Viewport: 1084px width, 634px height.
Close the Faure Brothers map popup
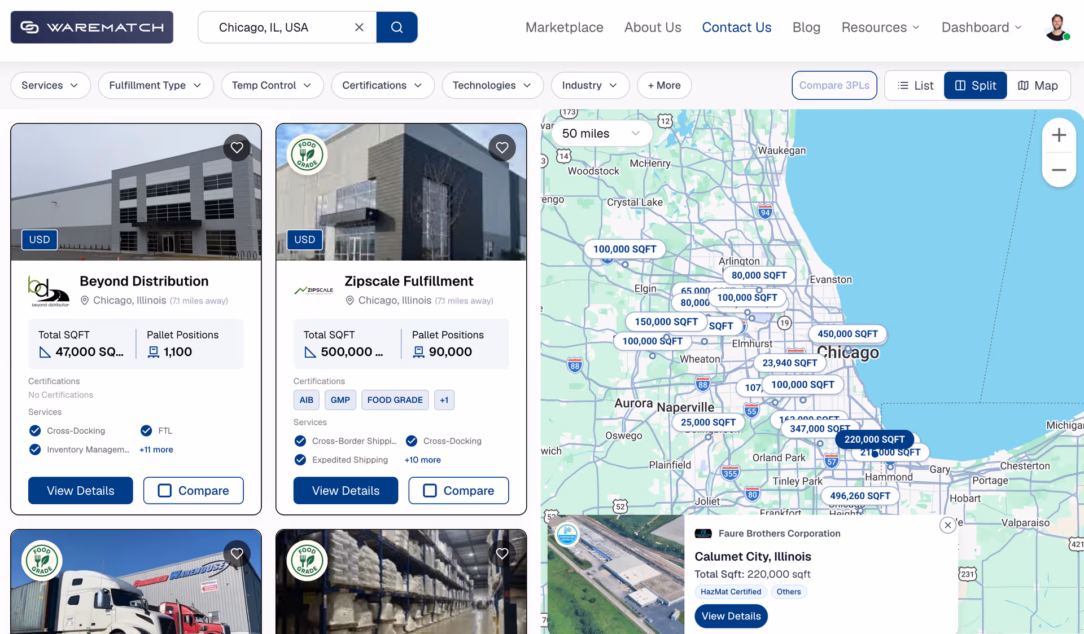pyautogui.click(x=948, y=525)
